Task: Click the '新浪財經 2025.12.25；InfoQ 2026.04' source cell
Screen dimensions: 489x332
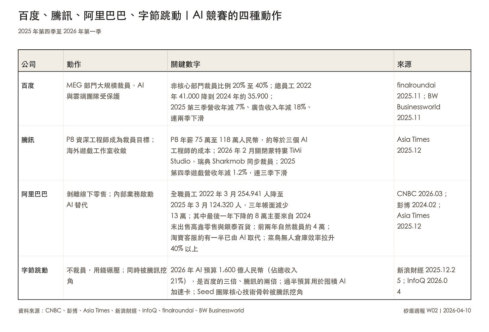Action: point(432,278)
